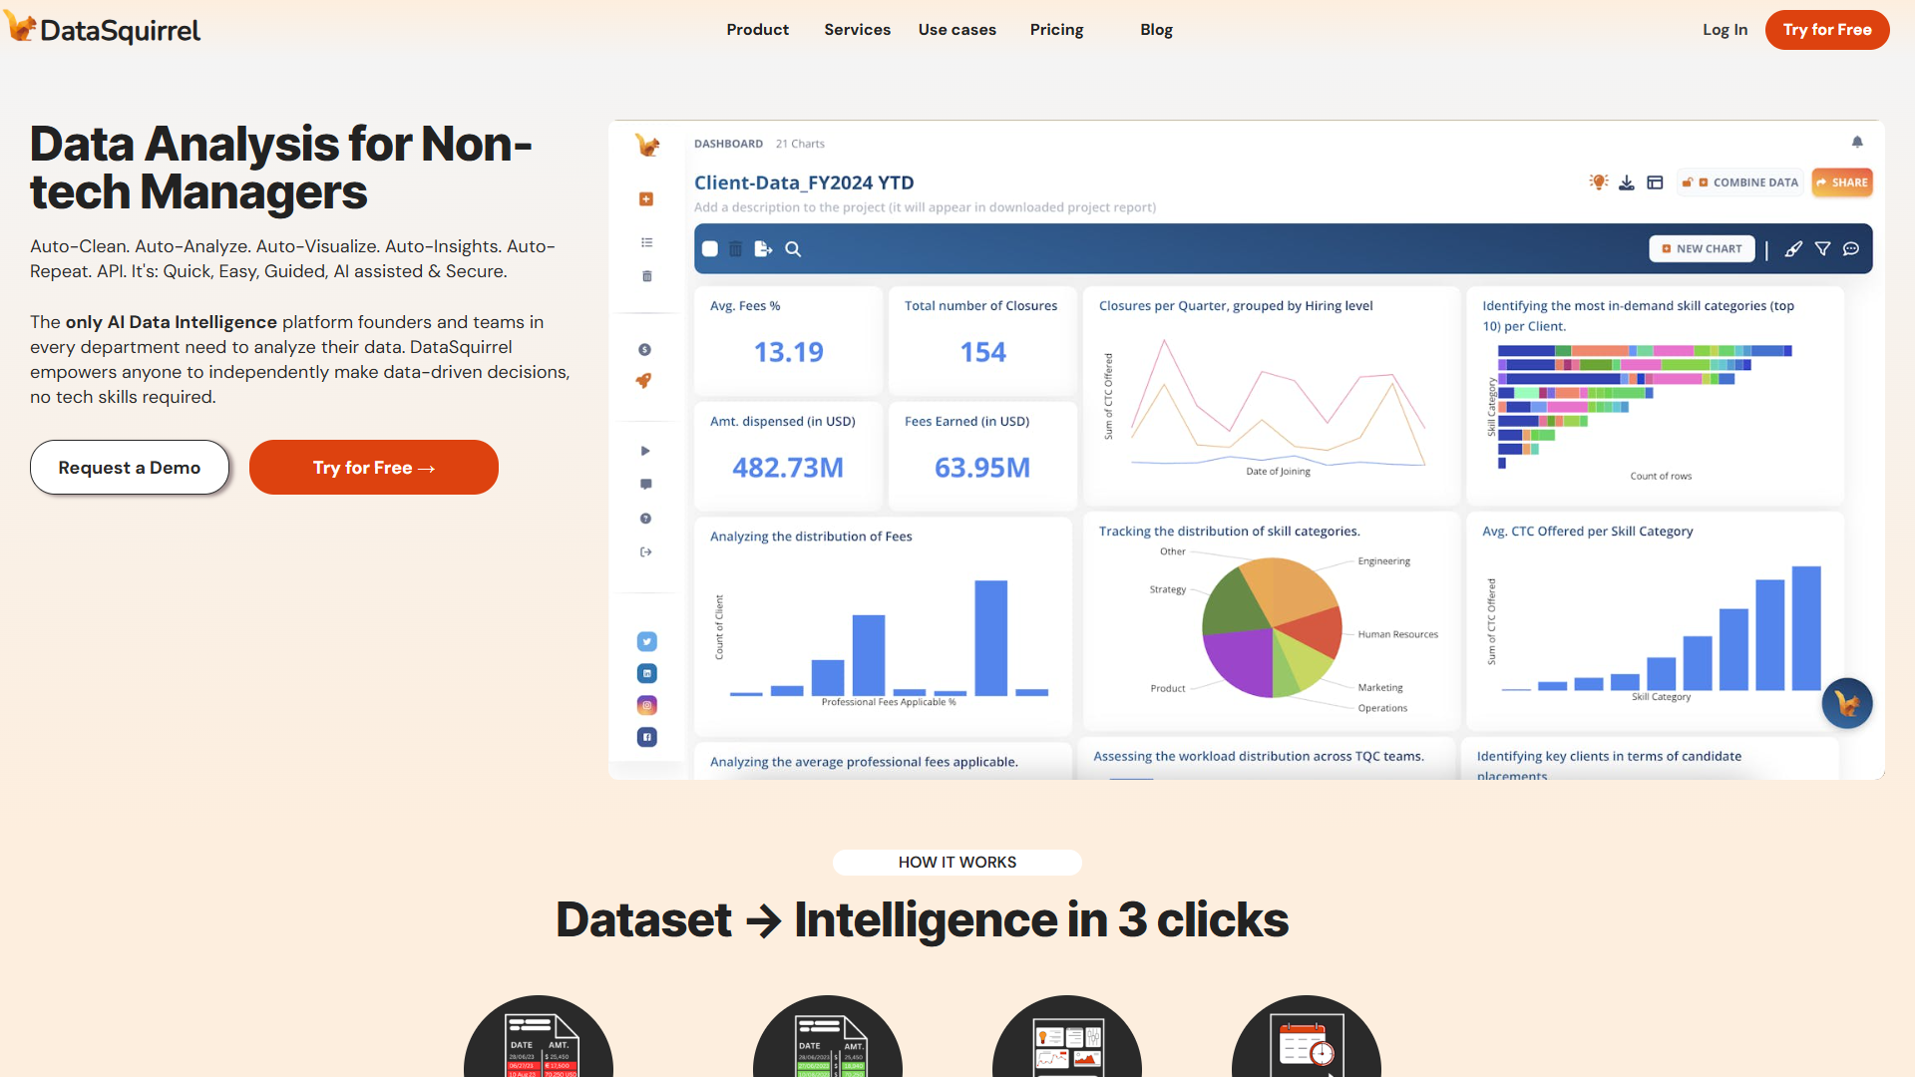
Task: Toggle the select-all checkbox in the chart toolbar
Action: click(x=710, y=249)
